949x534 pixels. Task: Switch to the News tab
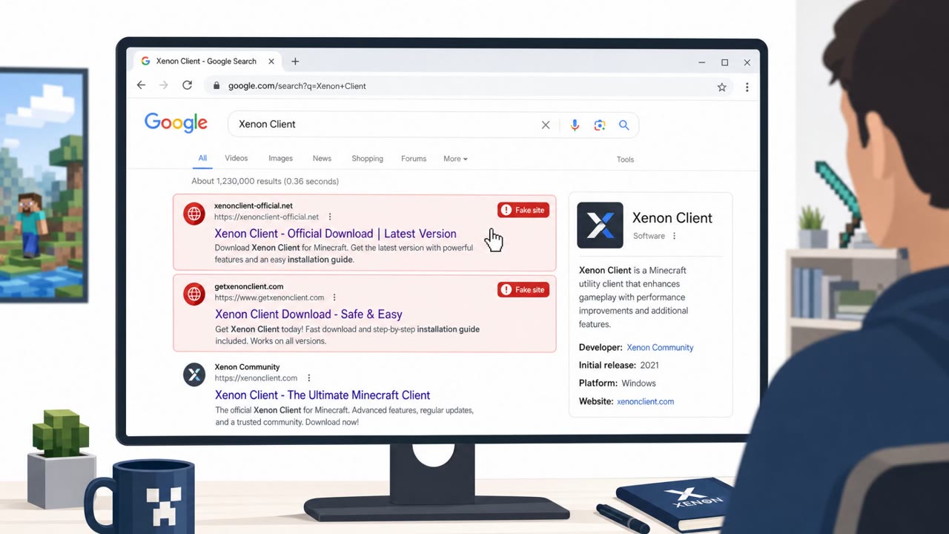point(322,158)
